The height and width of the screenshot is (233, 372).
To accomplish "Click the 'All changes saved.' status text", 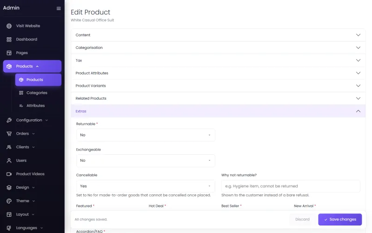I will [91, 219].
